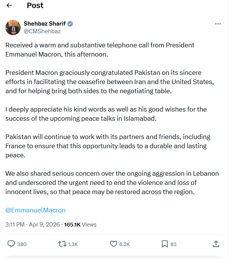View the 165.1K Views analytics
The width and height of the screenshot is (232, 259).
(x=80, y=224)
